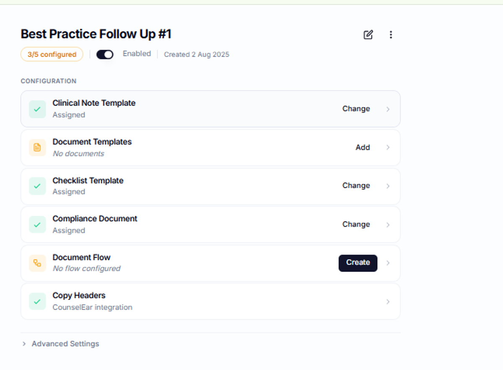Click the Checklist Template green checkmark icon
This screenshot has width=503, height=370.
[x=37, y=186]
